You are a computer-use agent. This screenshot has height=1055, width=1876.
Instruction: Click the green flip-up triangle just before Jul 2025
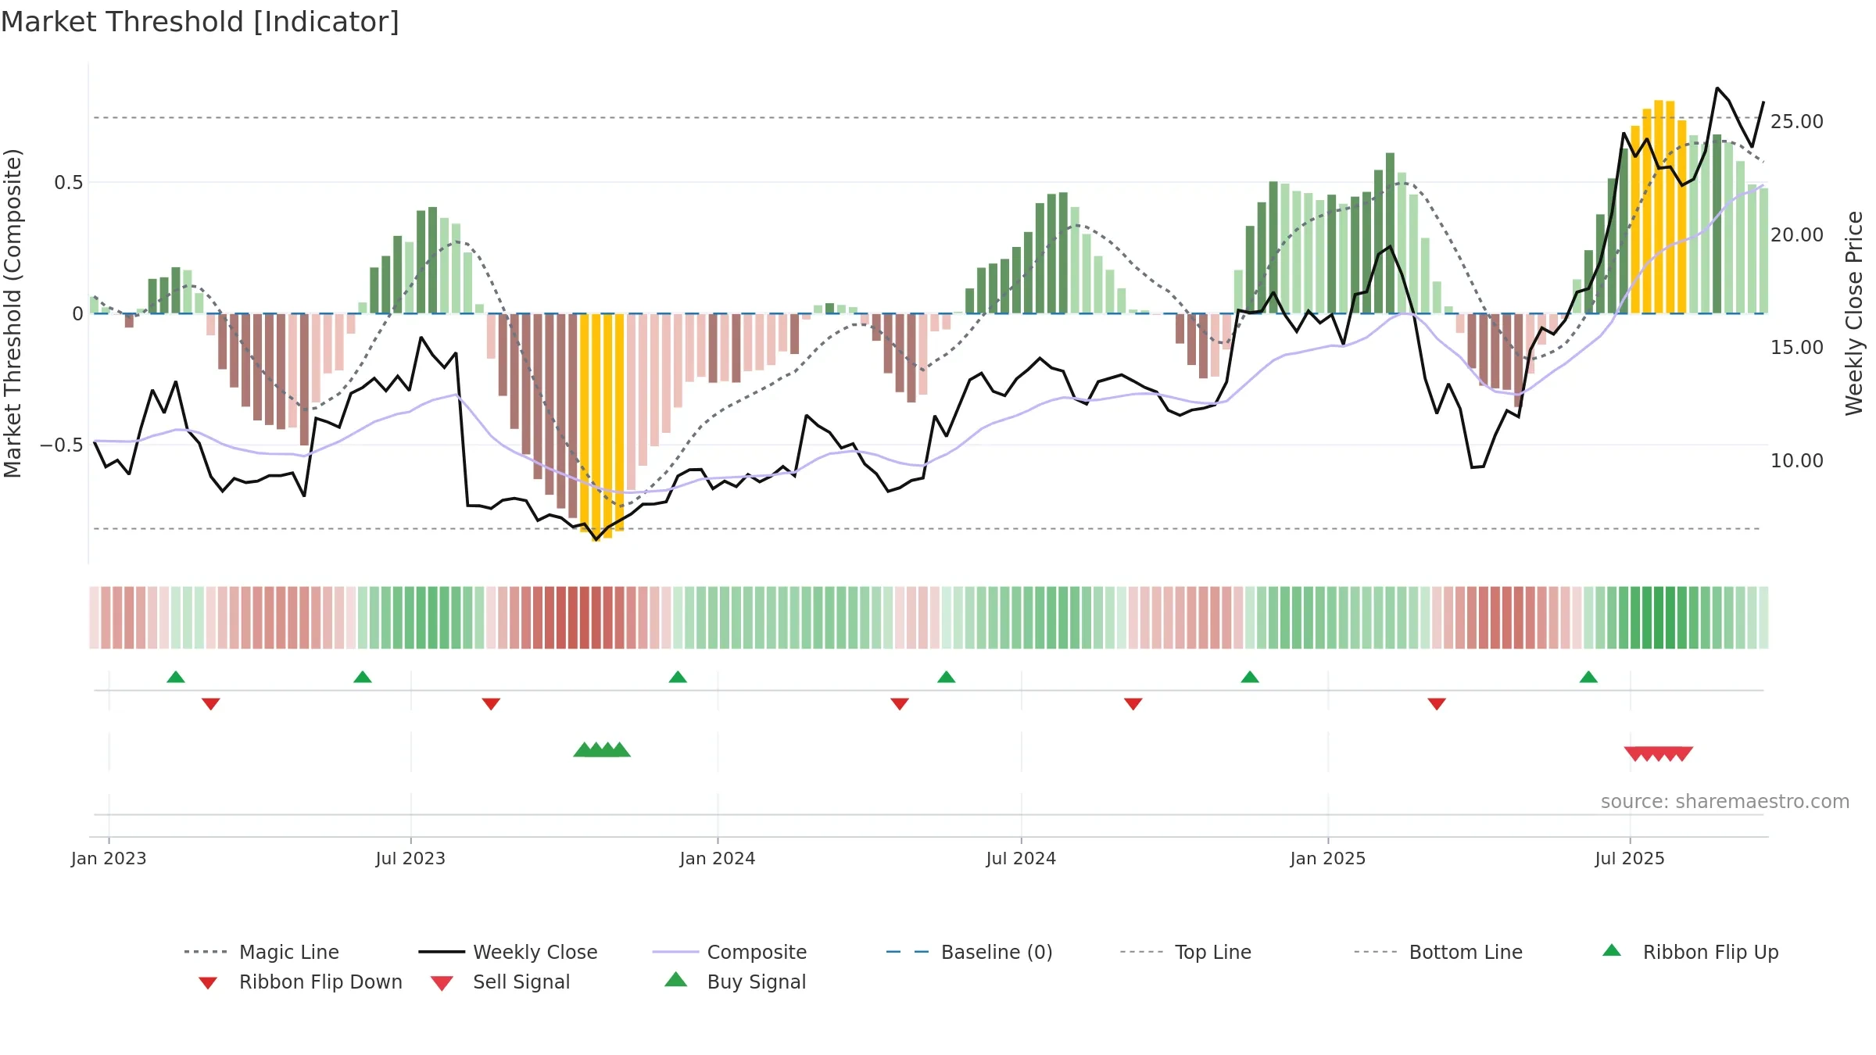click(1588, 677)
